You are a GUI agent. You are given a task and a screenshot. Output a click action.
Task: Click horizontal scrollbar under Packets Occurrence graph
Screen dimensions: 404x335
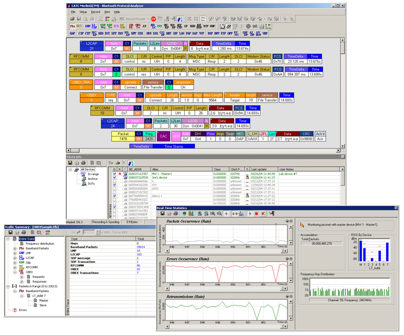coord(227,250)
